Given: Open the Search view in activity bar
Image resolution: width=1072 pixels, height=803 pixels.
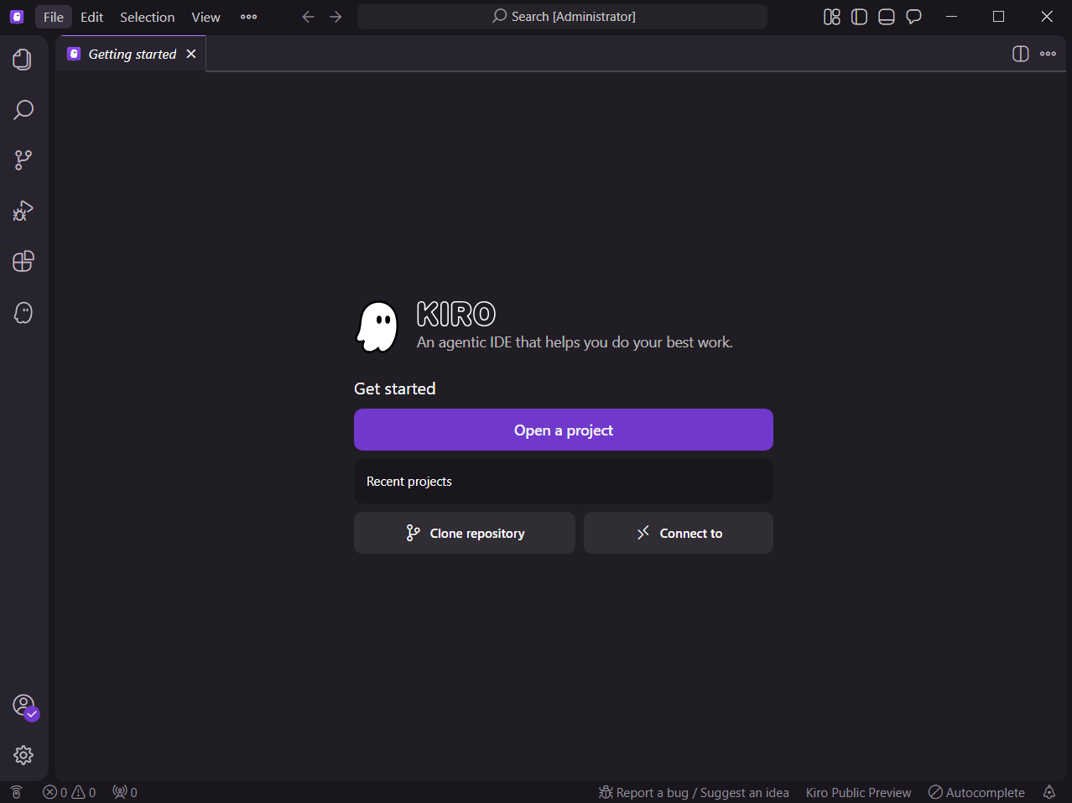Looking at the screenshot, I should click(23, 110).
